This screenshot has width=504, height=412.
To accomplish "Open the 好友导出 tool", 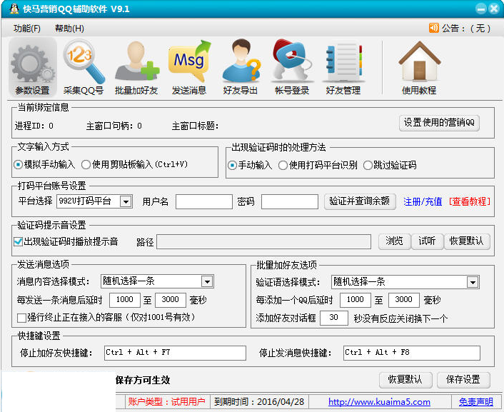I will [x=241, y=66].
